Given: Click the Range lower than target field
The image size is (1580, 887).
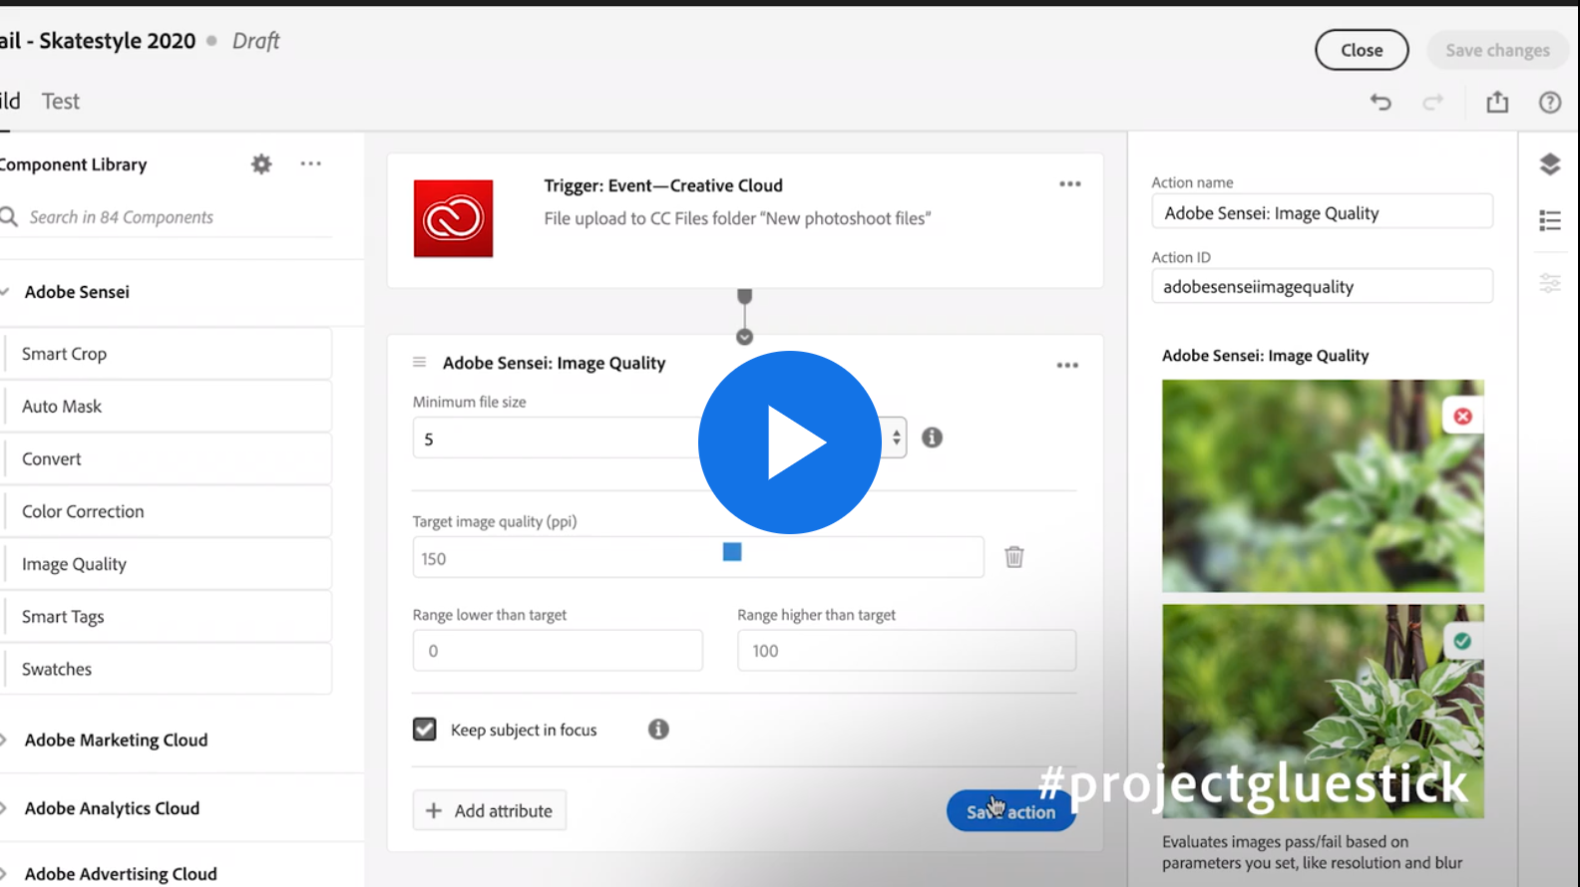Looking at the screenshot, I should click(558, 651).
